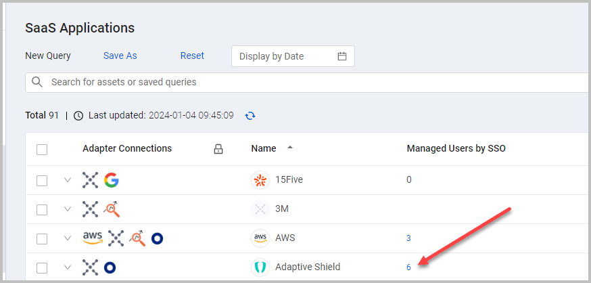Image resolution: width=591 pixels, height=283 pixels.
Task: Click the lock icon column header
Action: [218, 149]
